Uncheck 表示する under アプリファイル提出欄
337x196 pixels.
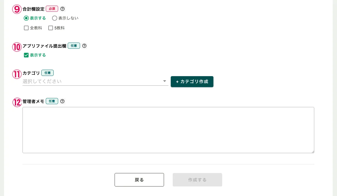click(x=26, y=55)
